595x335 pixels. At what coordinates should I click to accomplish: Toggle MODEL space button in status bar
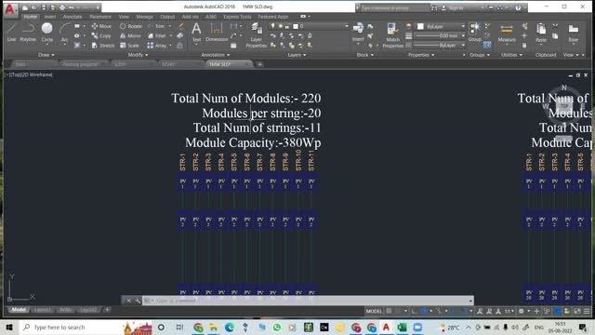tap(374, 311)
